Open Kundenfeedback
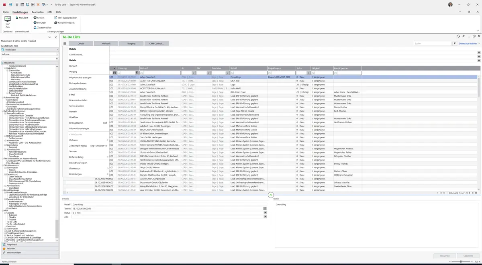Viewport: 482px width, 265px height. [x=64, y=22]
